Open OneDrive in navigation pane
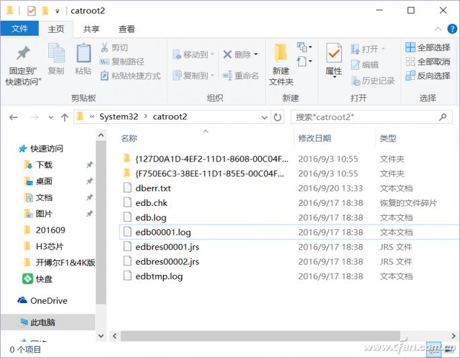460x358 pixels. [x=42, y=300]
